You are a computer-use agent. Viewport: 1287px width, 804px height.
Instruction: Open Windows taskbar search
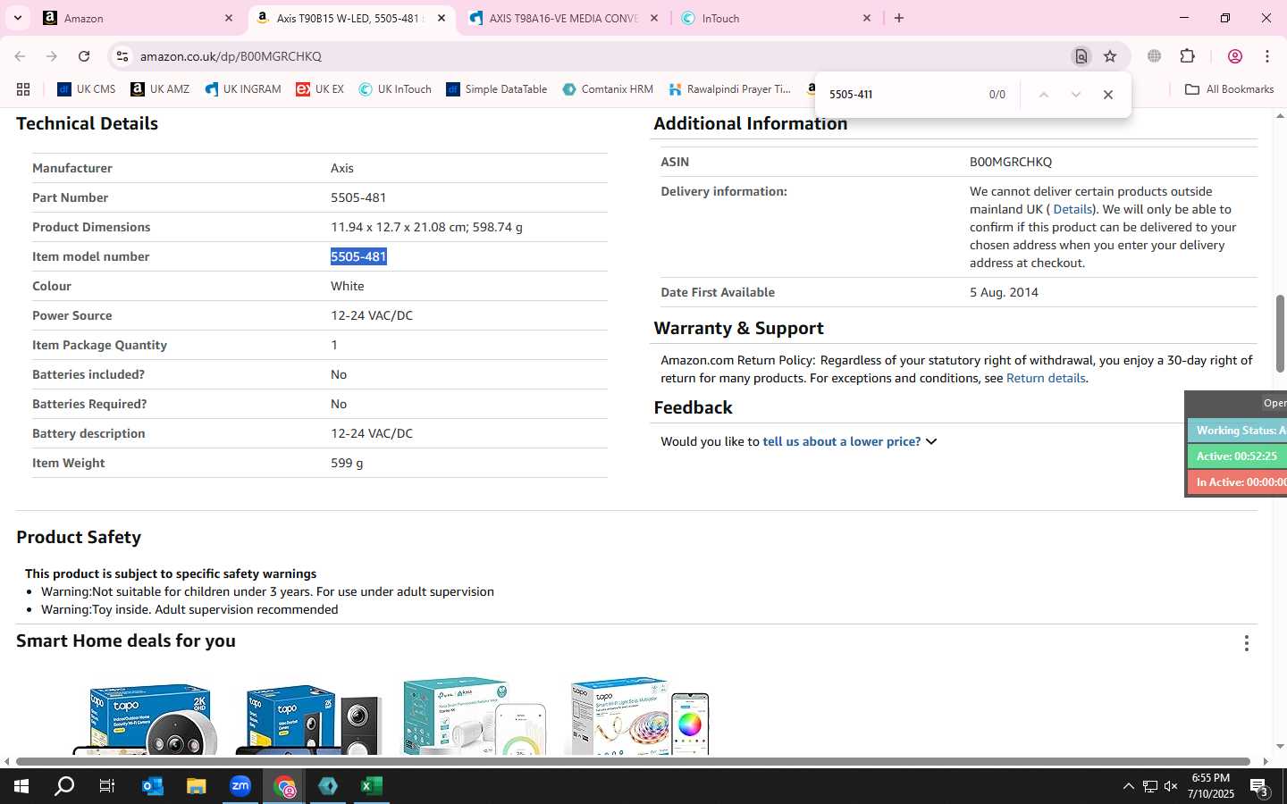[x=64, y=786]
